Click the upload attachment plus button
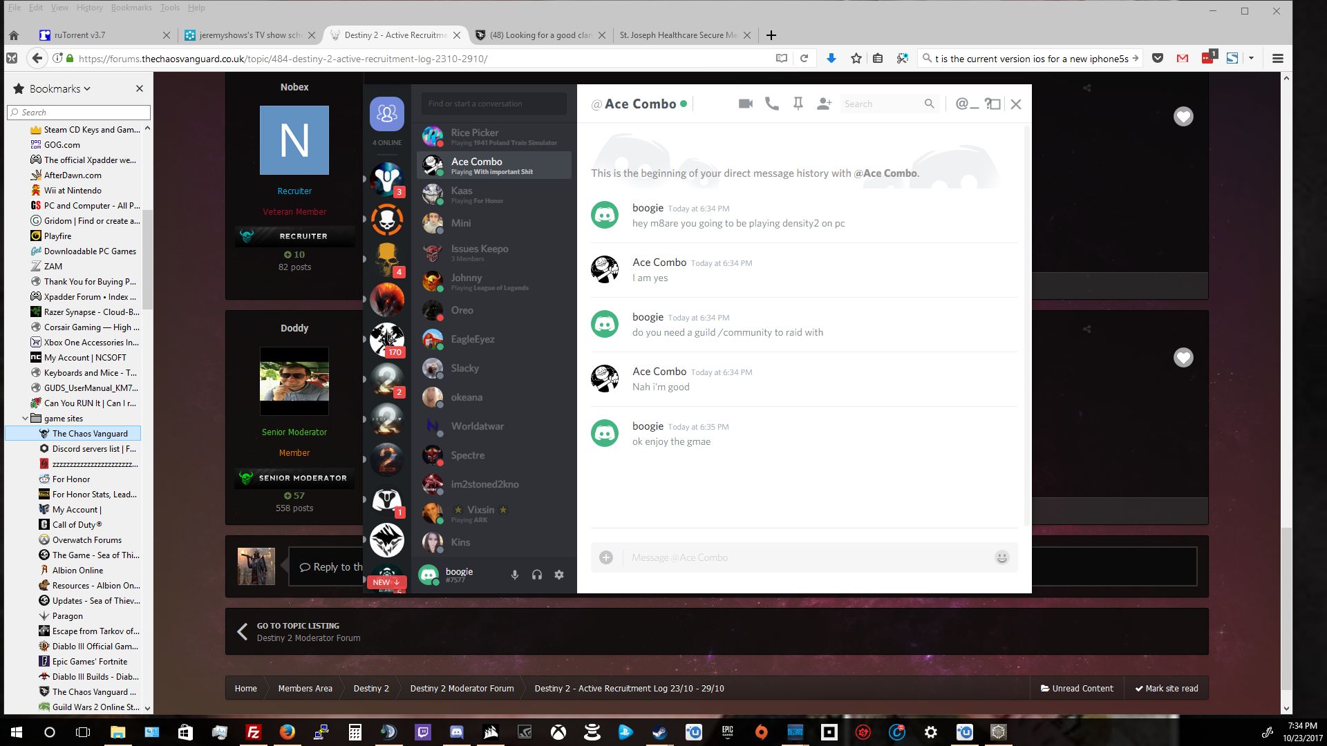 606,557
